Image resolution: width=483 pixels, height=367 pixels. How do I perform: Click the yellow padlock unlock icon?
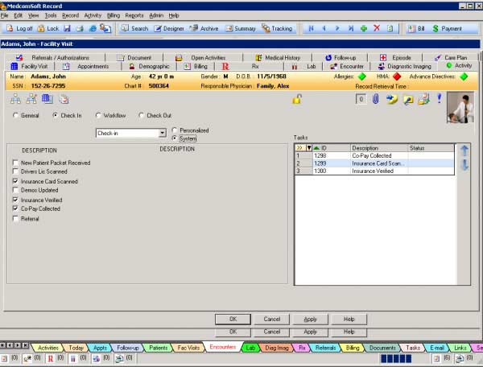pyautogui.click(x=297, y=99)
